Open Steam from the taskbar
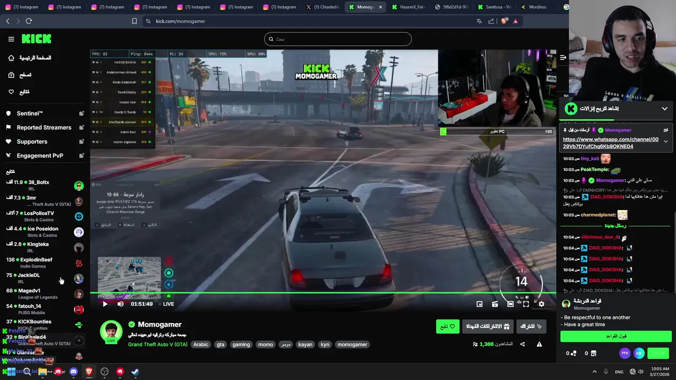 click(x=135, y=372)
